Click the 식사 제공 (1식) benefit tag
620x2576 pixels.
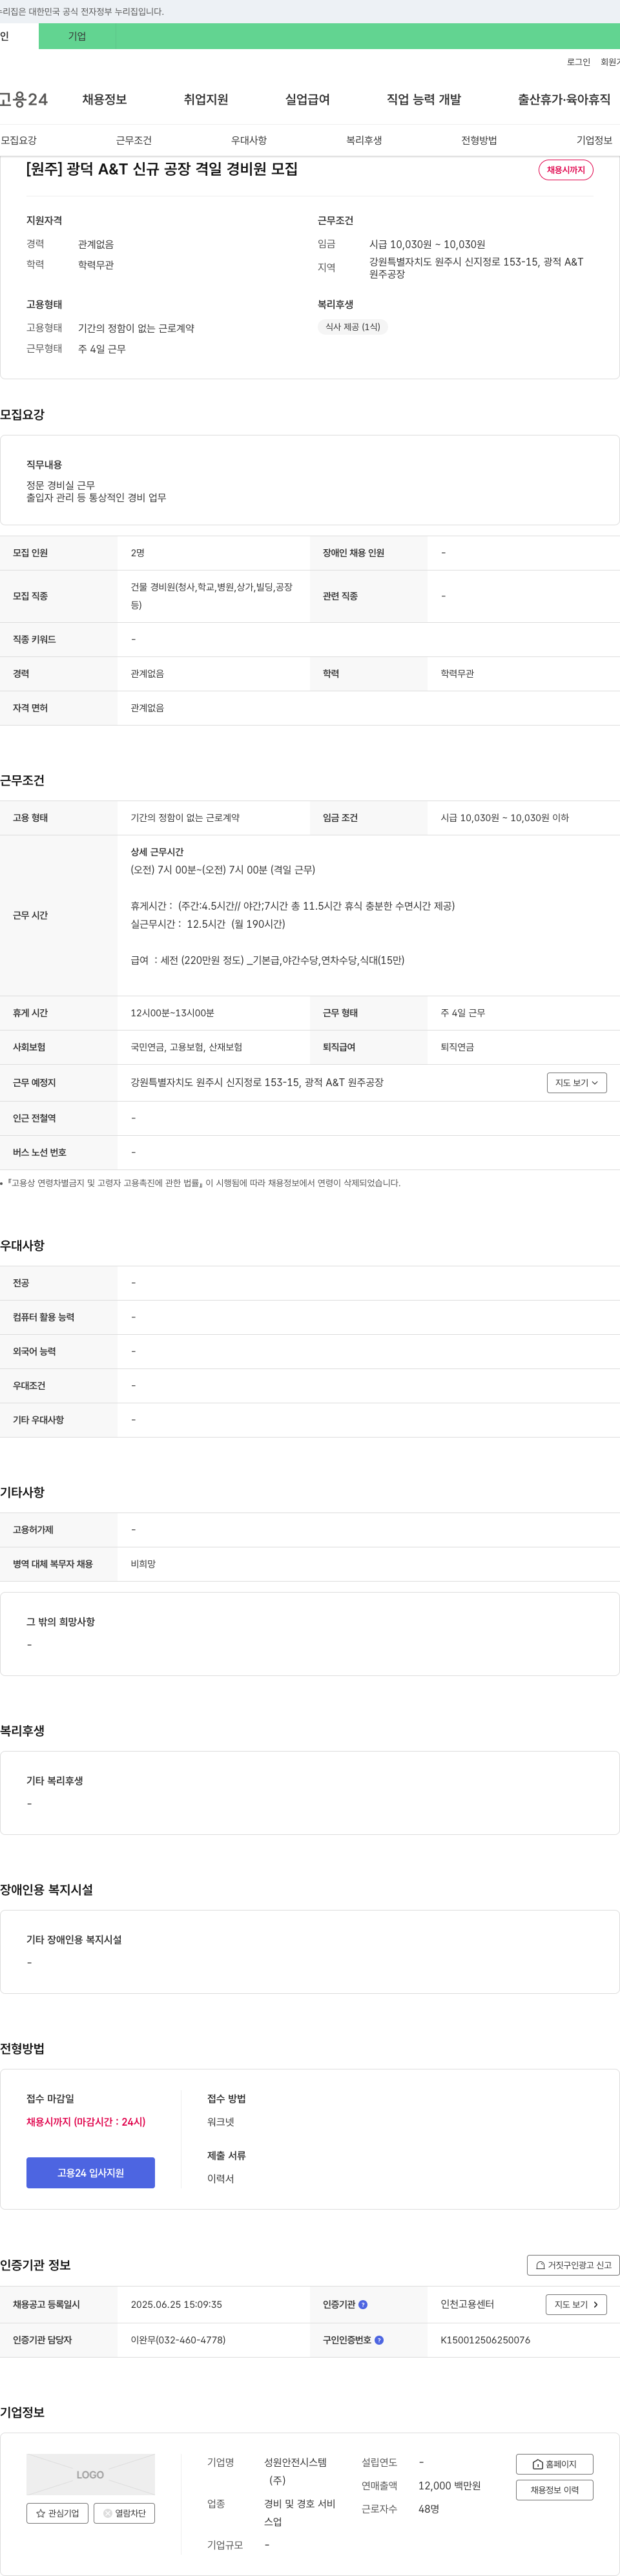tap(352, 327)
